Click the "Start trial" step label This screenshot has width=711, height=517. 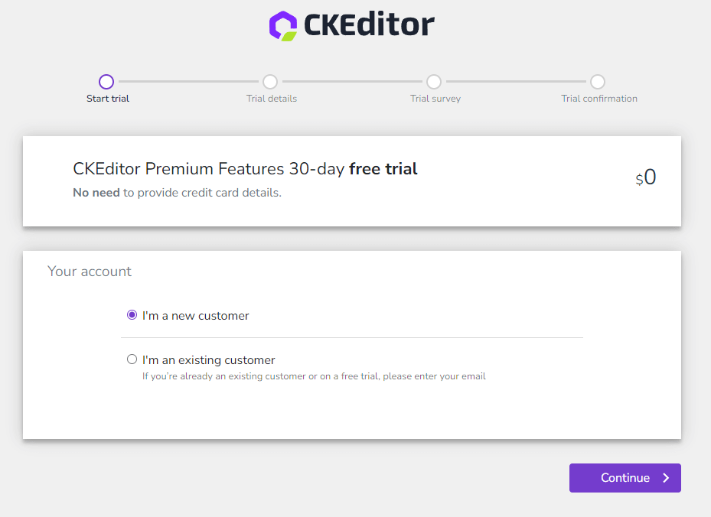[x=108, y=99]
